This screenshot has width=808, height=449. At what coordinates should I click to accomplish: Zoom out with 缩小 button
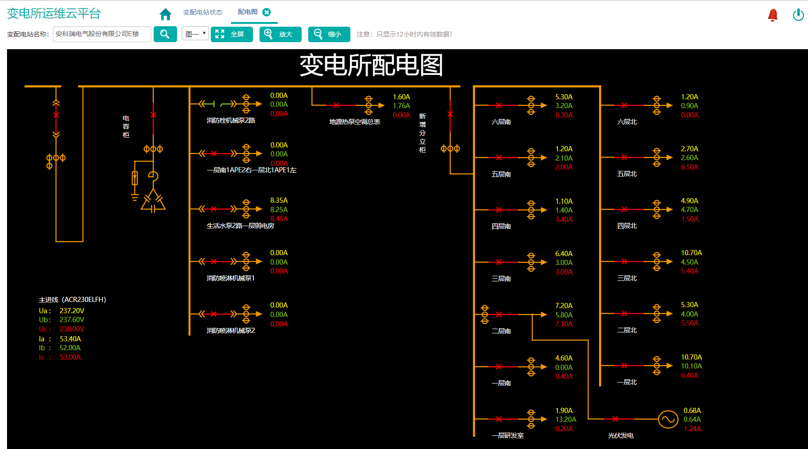[x=329, y=34]
